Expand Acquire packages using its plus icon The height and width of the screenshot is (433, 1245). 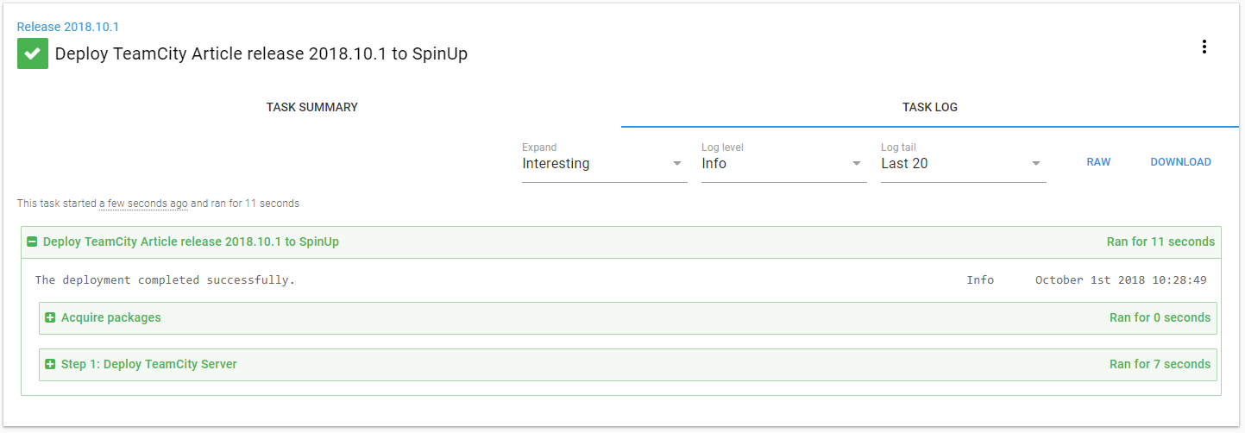click(50, 318)
